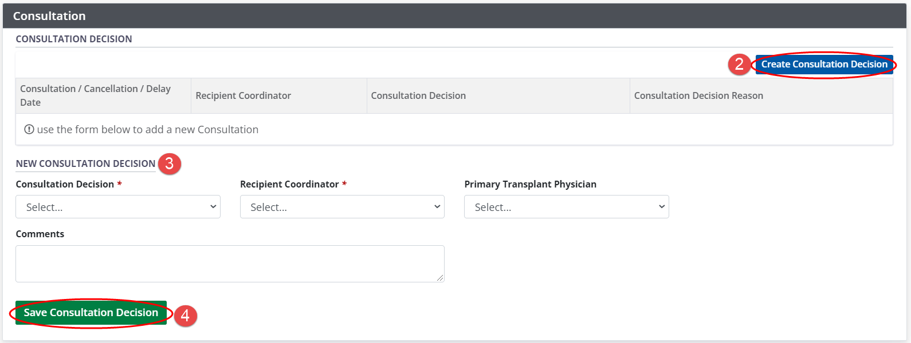
Task: Click the Consultation Decision table column header
Action: click(418, 95)
